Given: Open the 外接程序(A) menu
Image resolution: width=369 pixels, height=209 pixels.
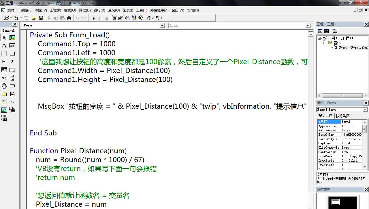Looking at the screenshot, I should click(159, 10).
